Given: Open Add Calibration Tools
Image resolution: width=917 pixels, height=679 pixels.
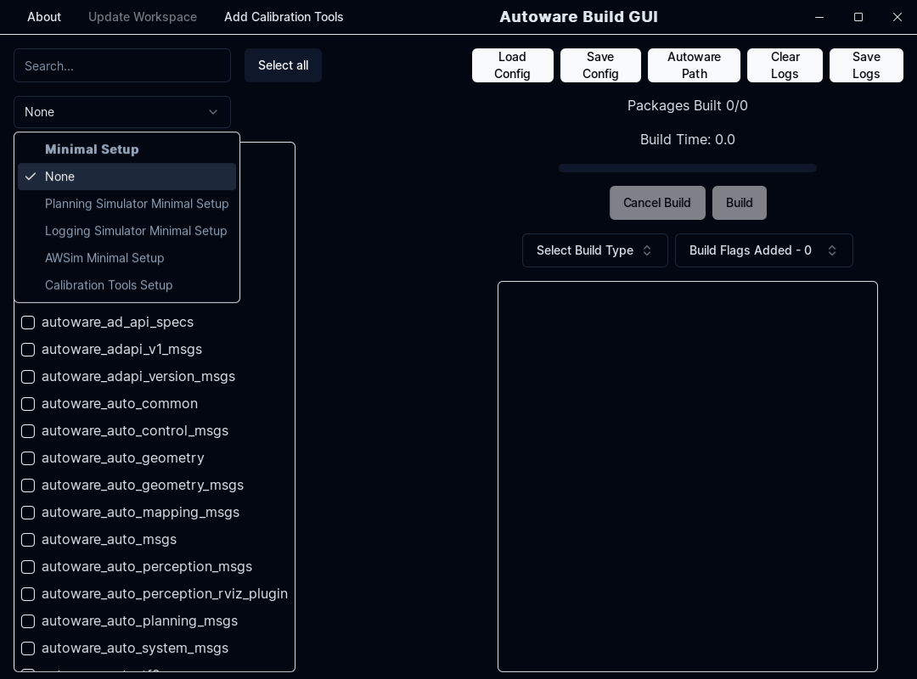Looking at the screenshot, I should (284, 17).
